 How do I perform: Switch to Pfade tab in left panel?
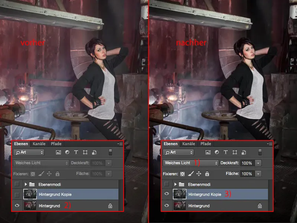[x=56, y=144]
